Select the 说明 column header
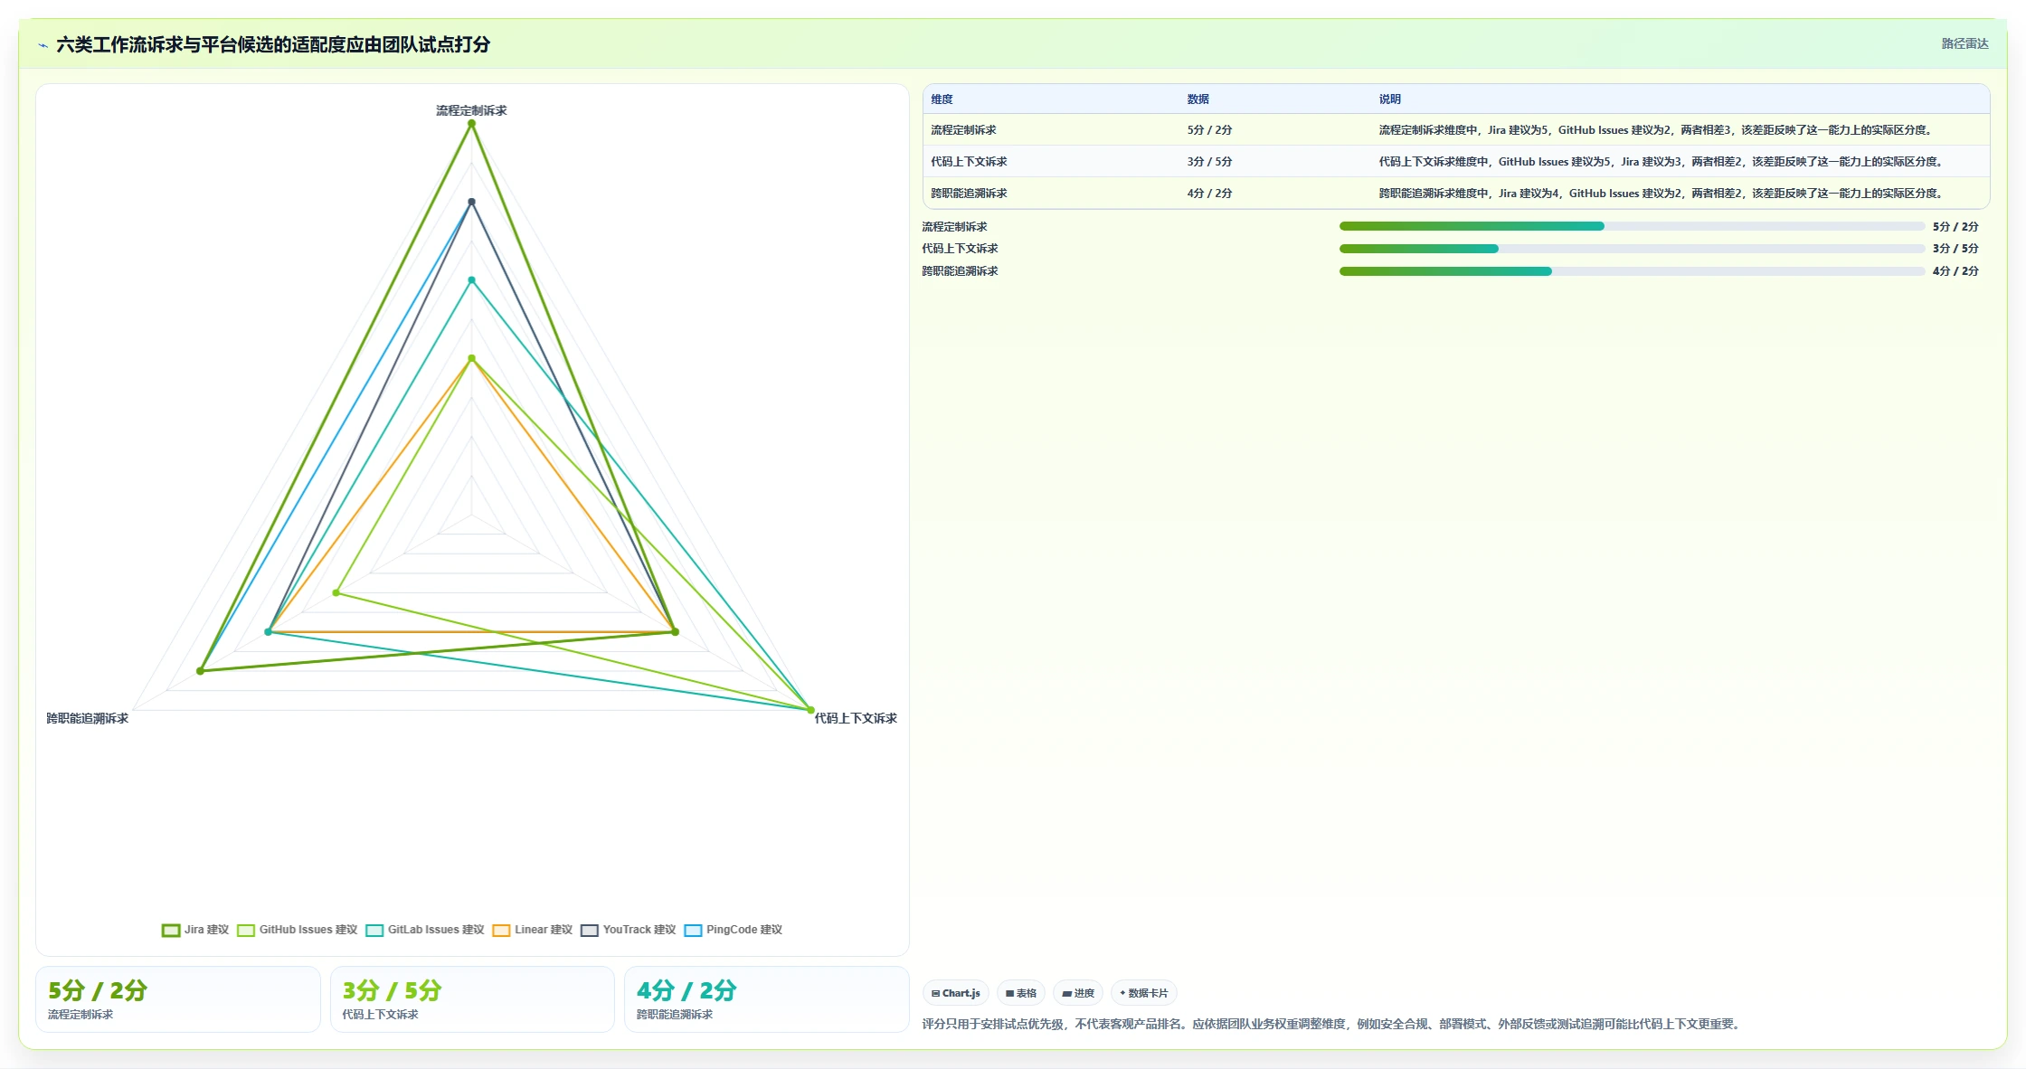This screenshot has height=1069, width=2026. click(1389, 99)
